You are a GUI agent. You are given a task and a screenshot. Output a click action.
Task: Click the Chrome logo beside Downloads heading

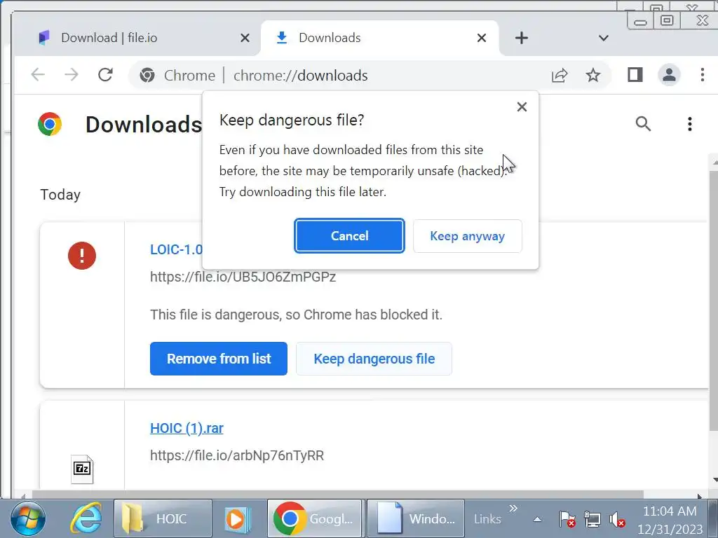(50, 124)
